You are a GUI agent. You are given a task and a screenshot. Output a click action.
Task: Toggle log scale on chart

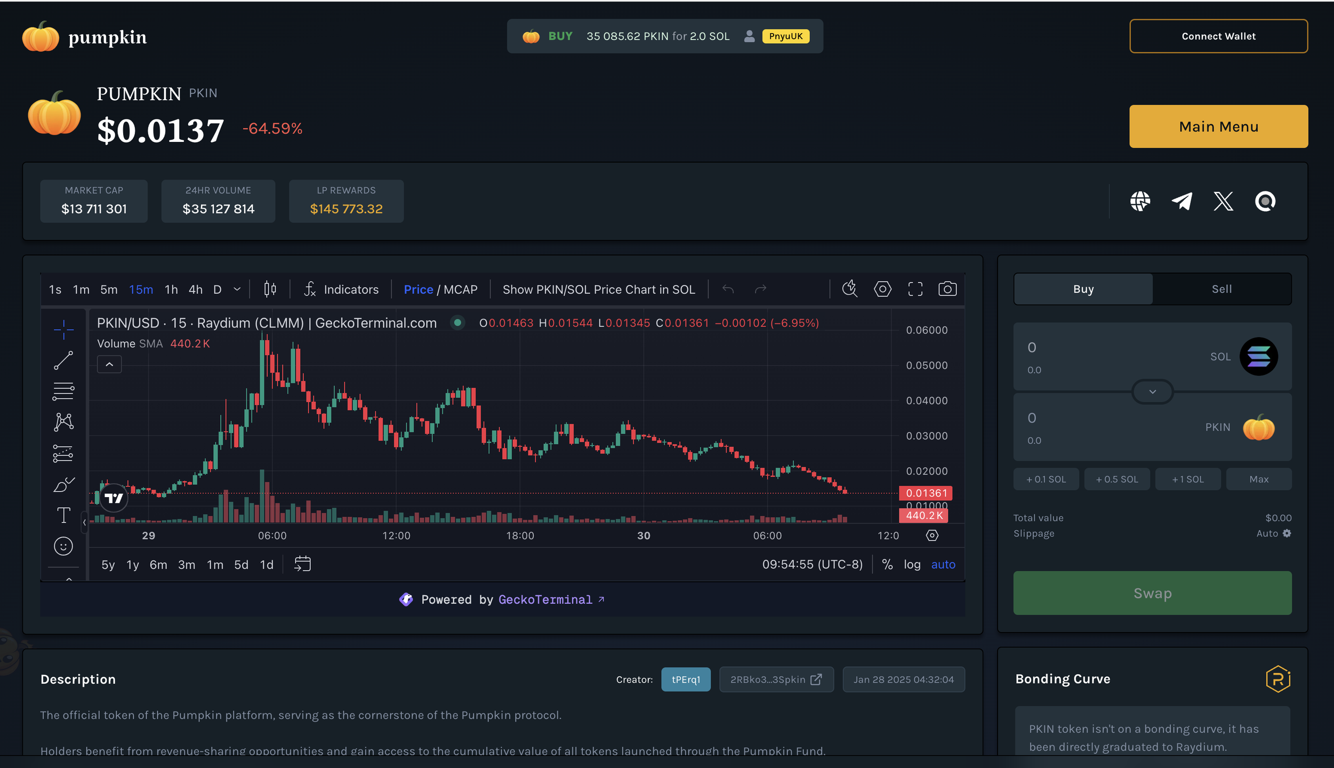pyautogui.click(x=912, y=564)
